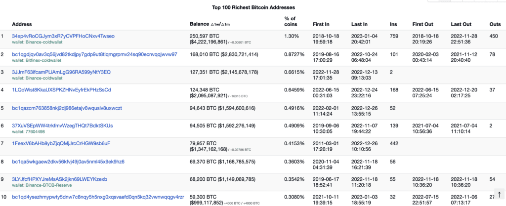Sort by the Last In column header
The height and width of the screenshot is (206, 506).
click(359, 24)
